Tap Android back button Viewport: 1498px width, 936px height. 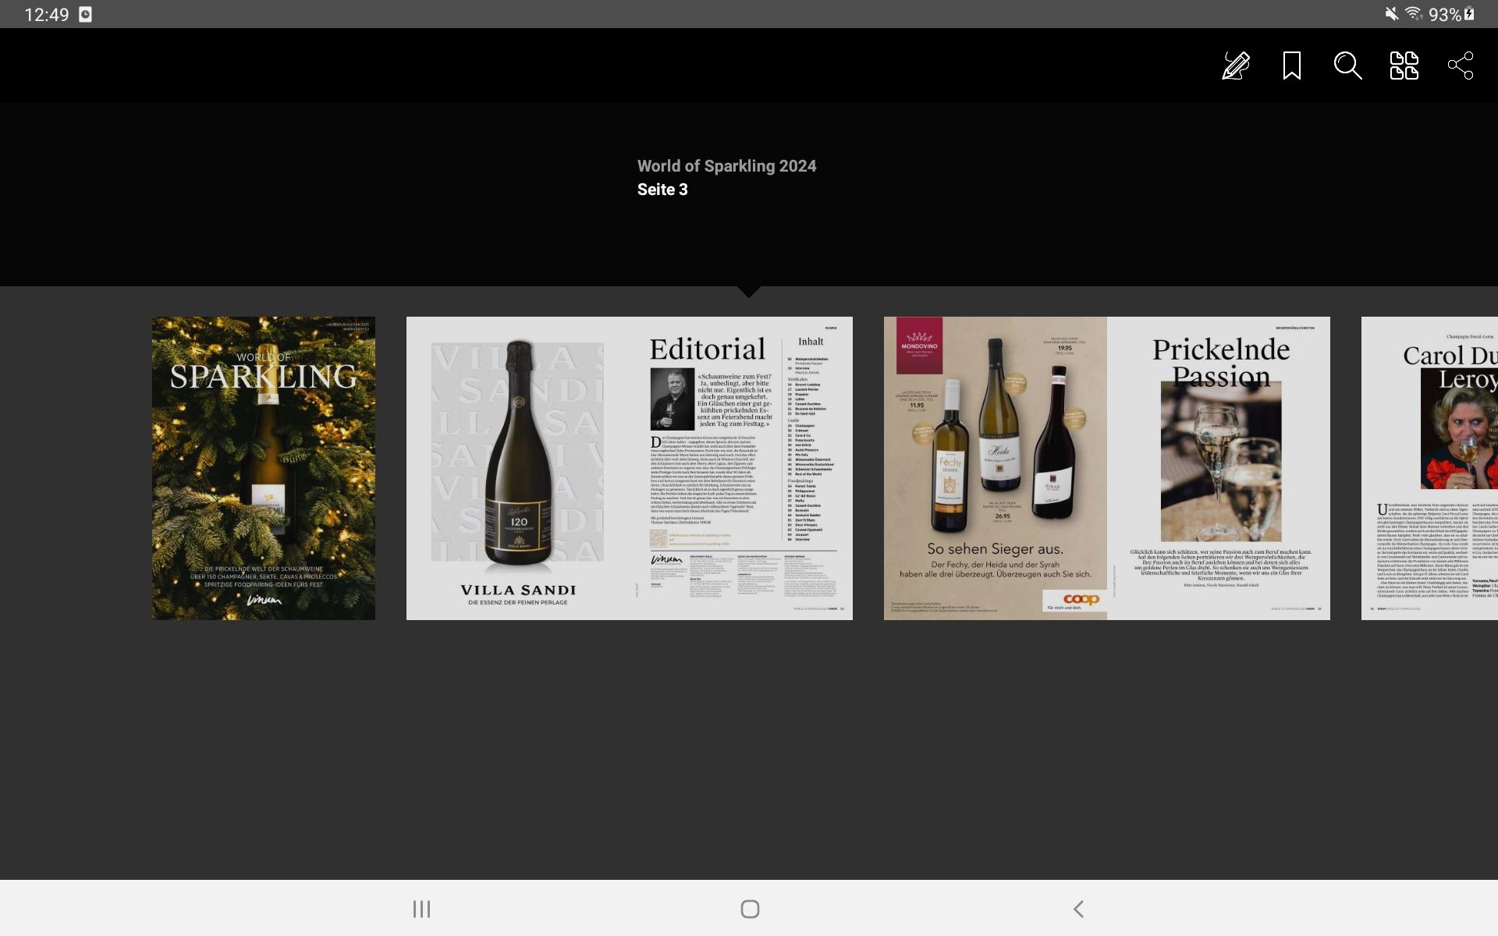[x=1078, y=909]
